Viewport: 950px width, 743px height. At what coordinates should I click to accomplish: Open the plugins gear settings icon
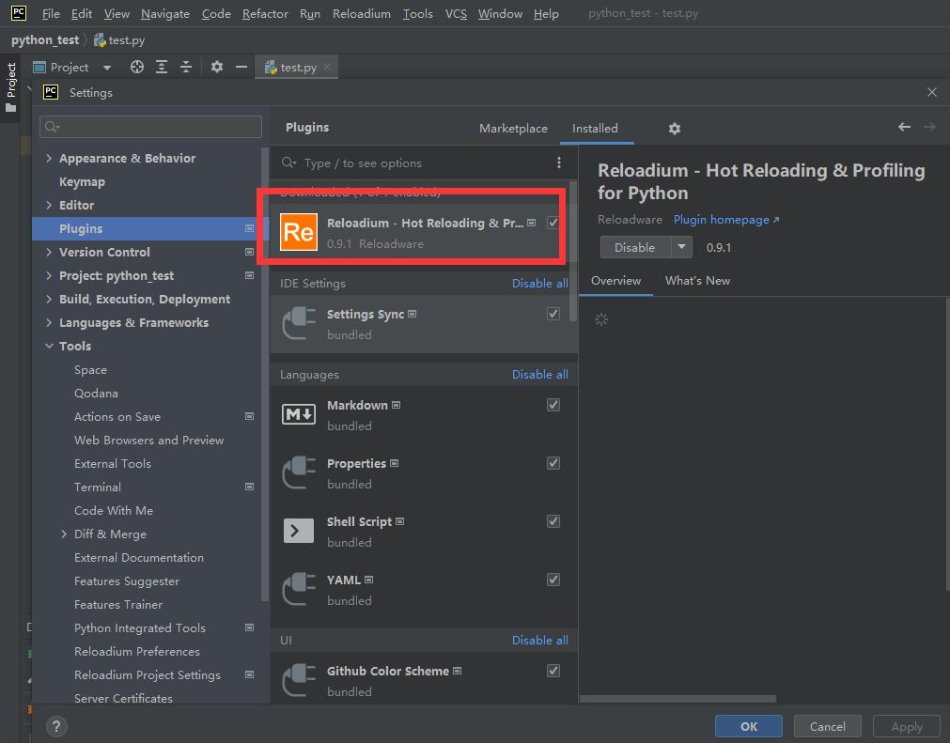[674, 129]
